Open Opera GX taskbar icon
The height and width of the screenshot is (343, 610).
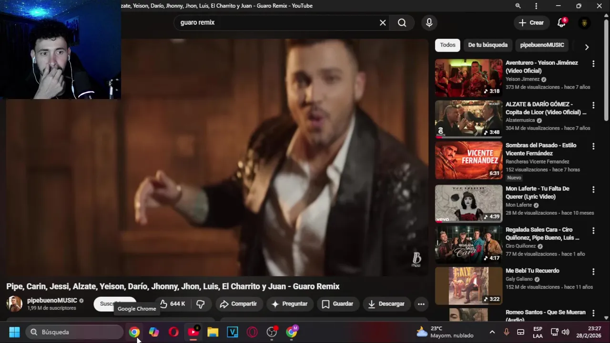[252, 332]
